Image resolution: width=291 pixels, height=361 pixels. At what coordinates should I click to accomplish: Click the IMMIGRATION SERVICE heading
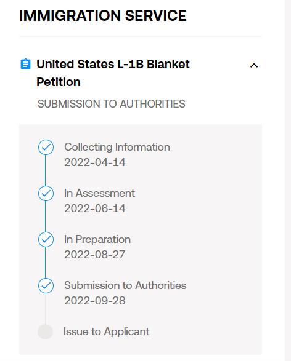[x=103, y=15]
